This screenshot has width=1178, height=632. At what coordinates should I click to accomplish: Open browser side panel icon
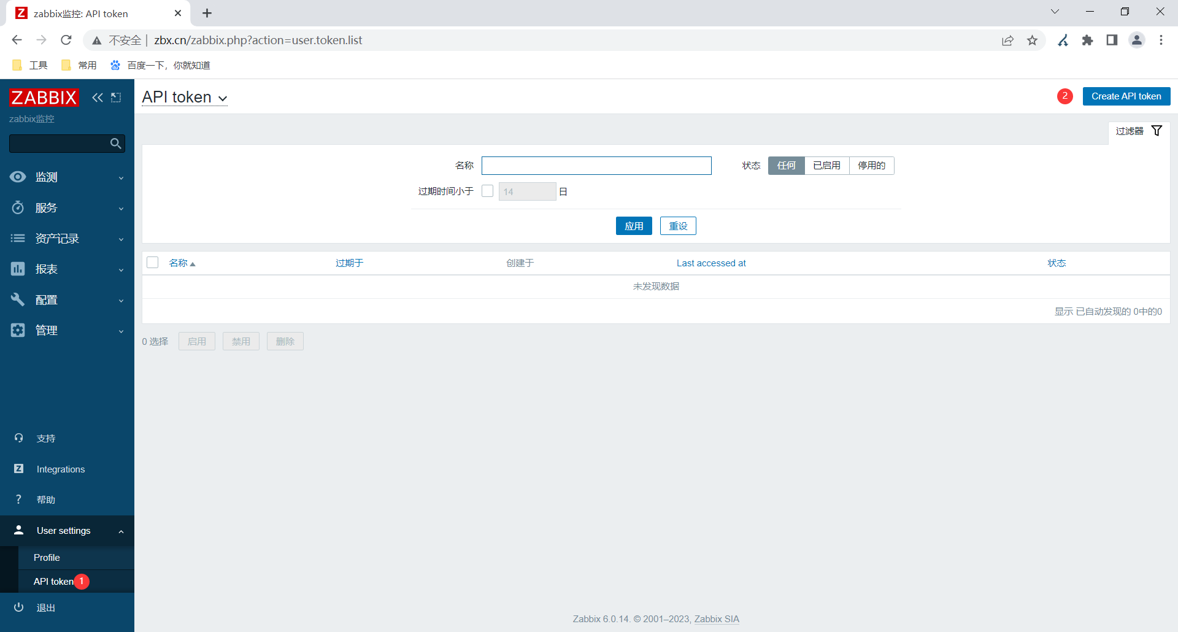coord(1112,40)
